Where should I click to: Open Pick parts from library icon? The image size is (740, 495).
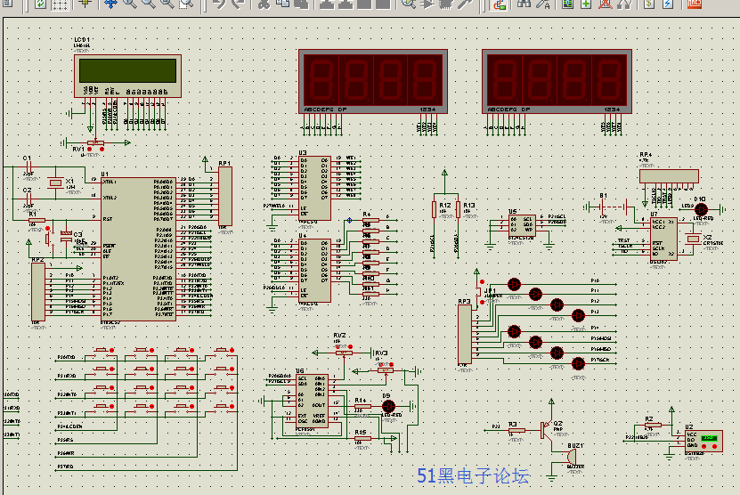(x=409, y=4)
